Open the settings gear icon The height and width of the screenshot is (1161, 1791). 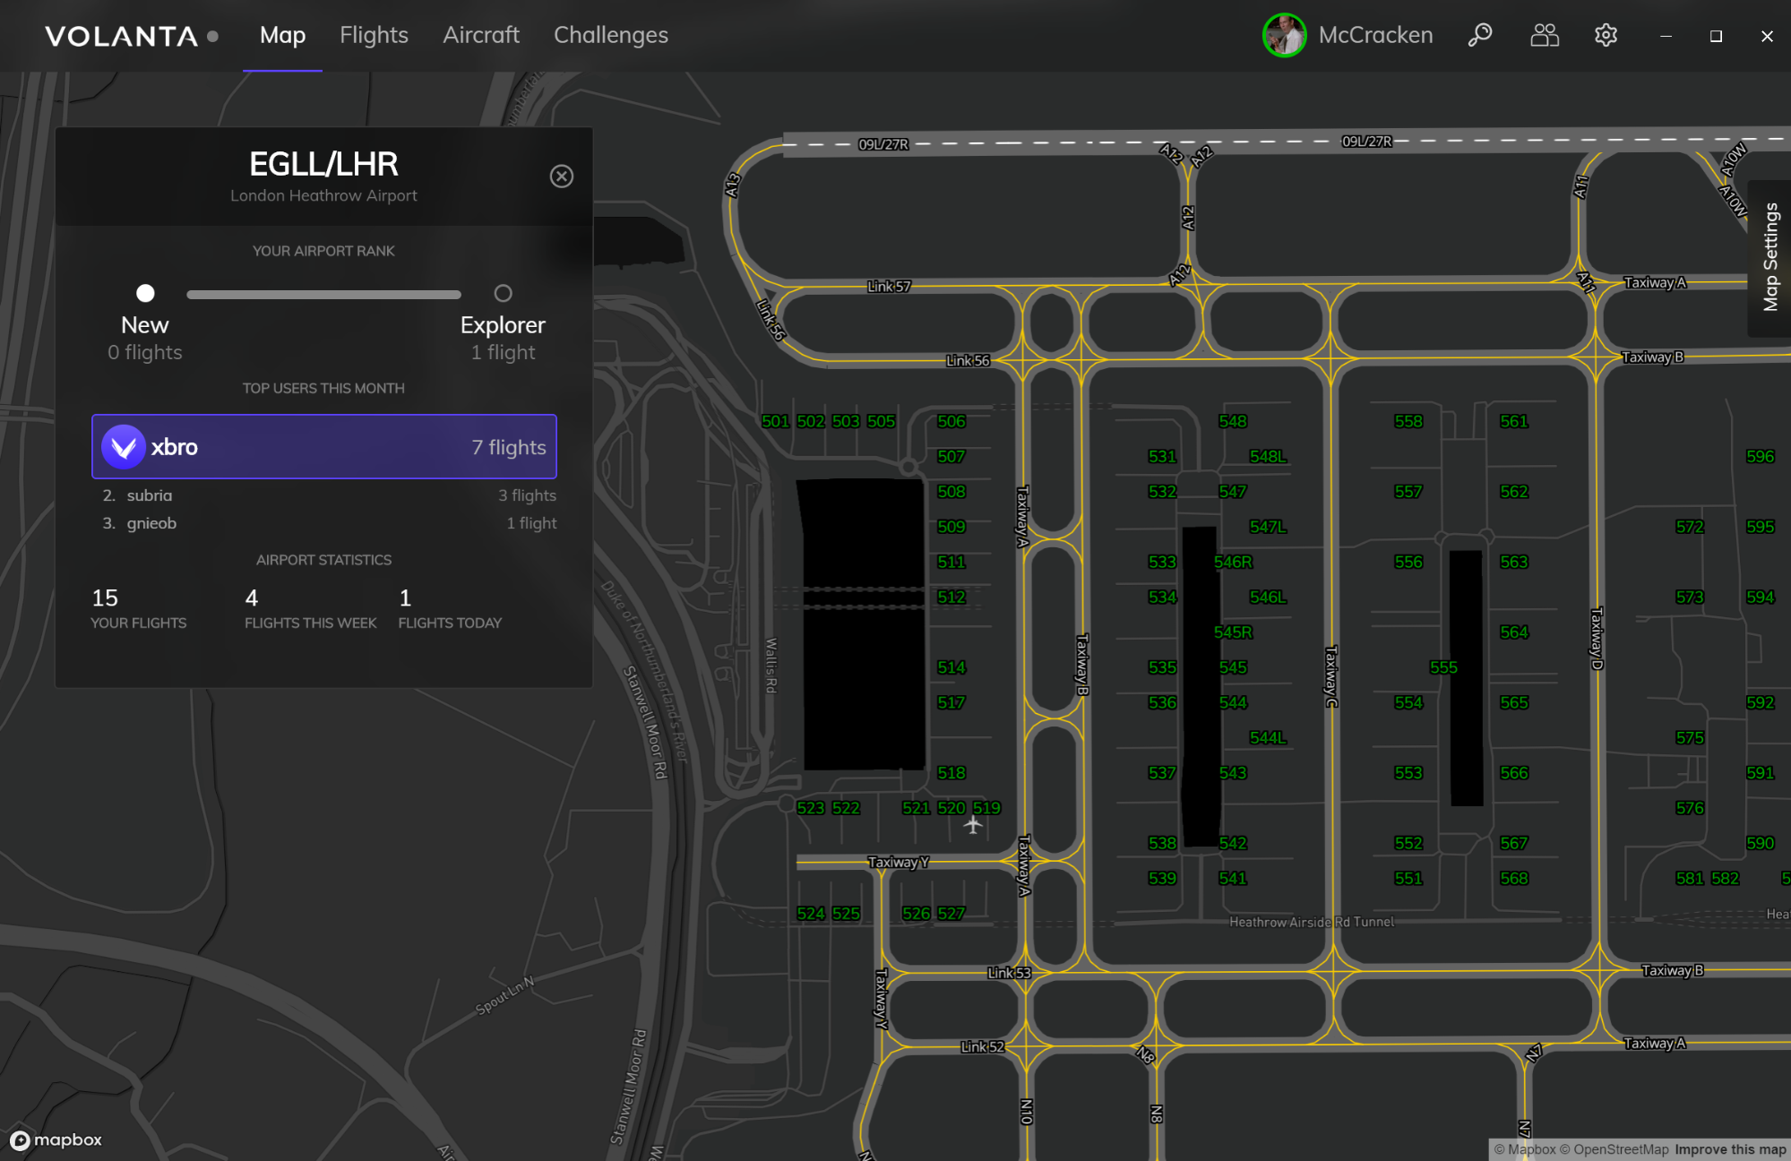(1606, 36)
